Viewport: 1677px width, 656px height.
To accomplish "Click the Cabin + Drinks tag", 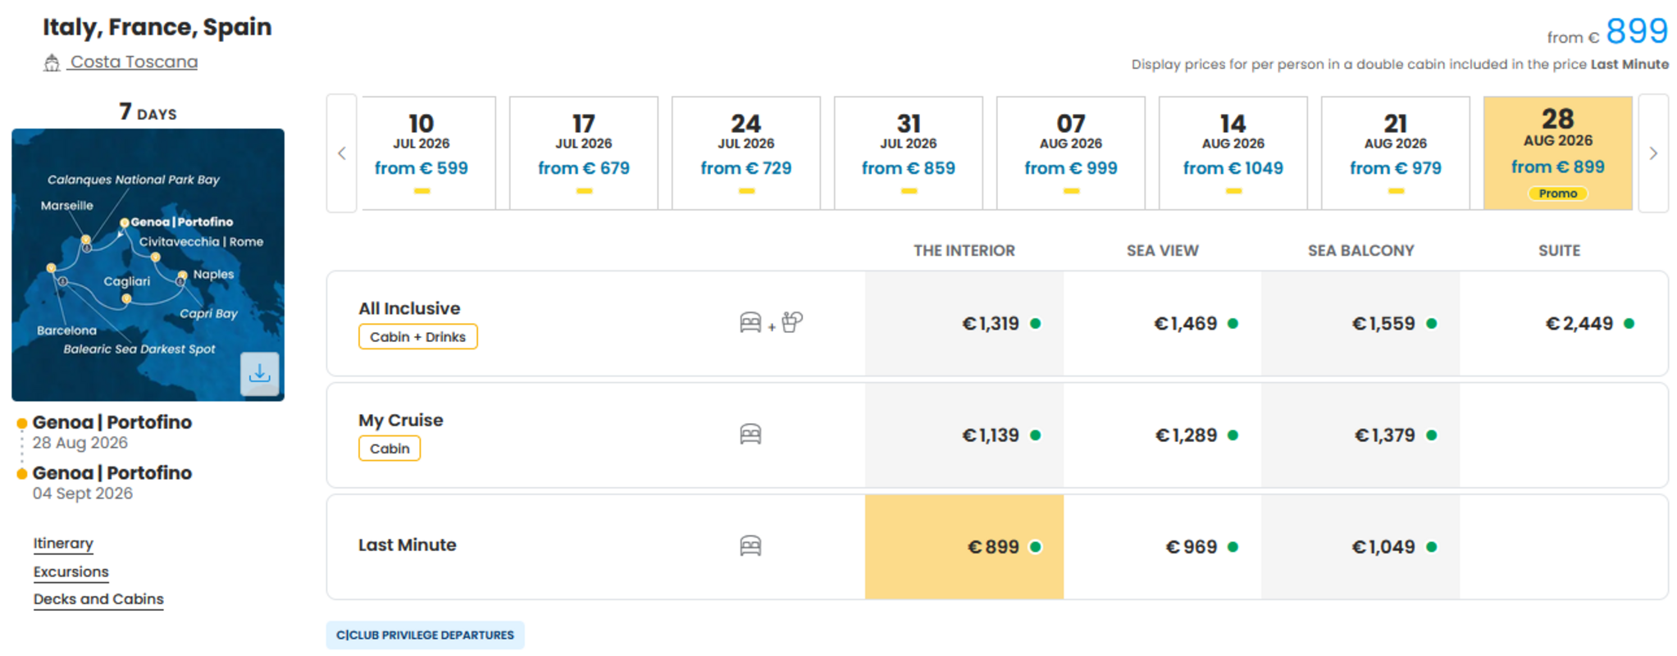I will pos(417,337).
